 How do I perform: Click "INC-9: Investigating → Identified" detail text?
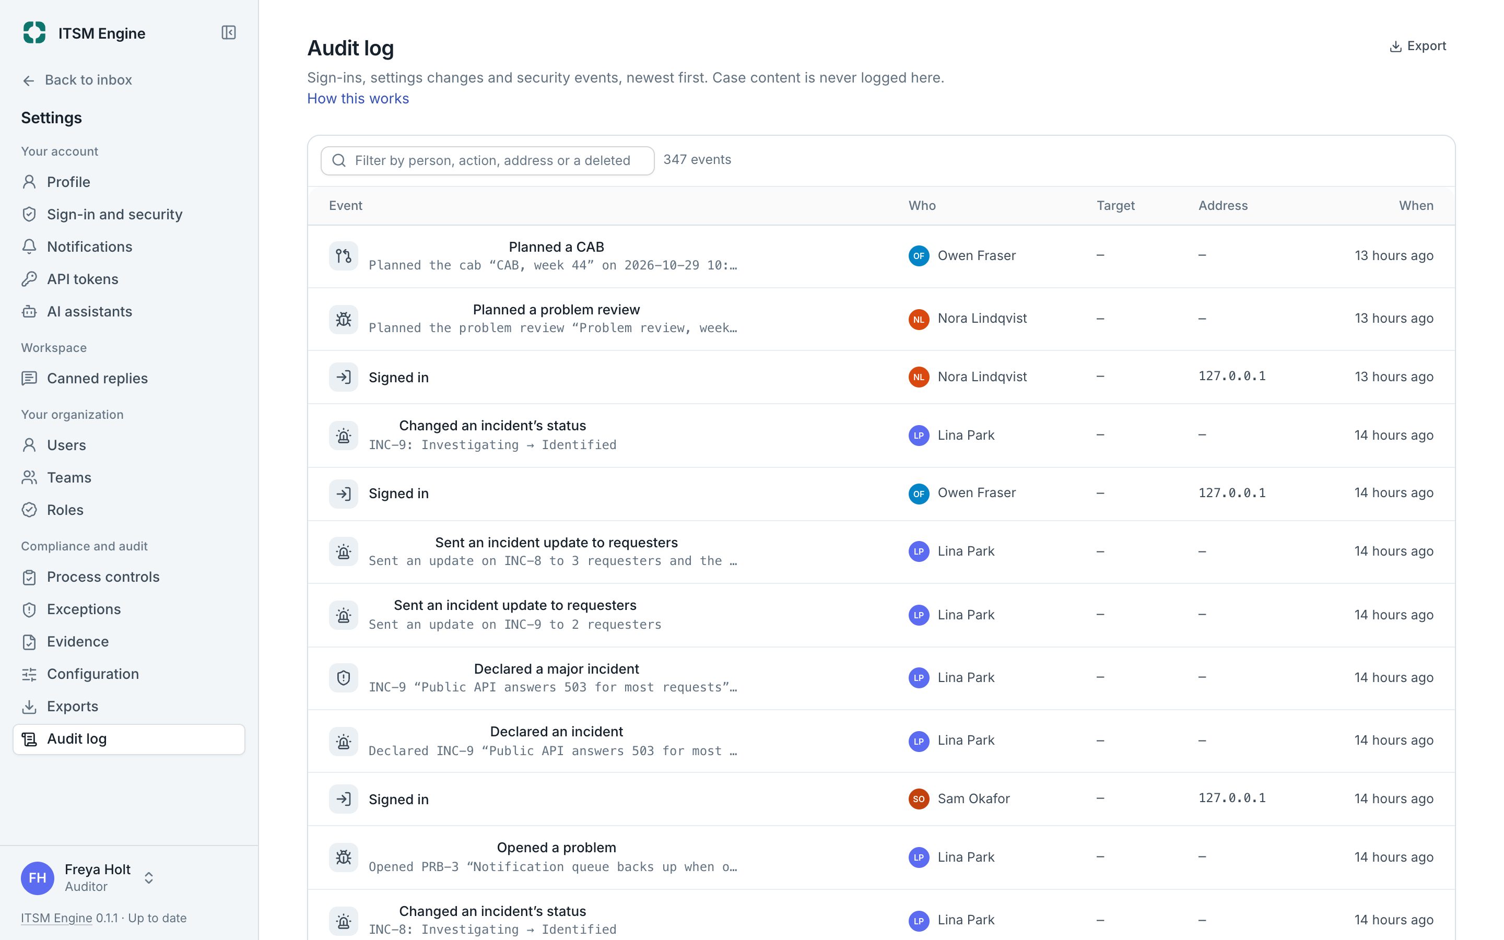coord(492,445)
